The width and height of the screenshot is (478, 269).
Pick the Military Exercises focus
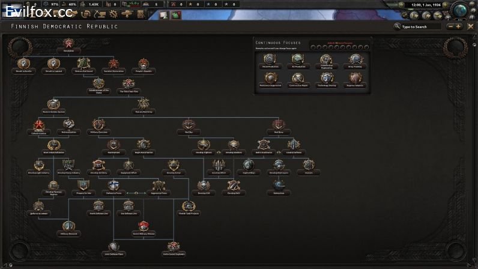click(99, 125)
